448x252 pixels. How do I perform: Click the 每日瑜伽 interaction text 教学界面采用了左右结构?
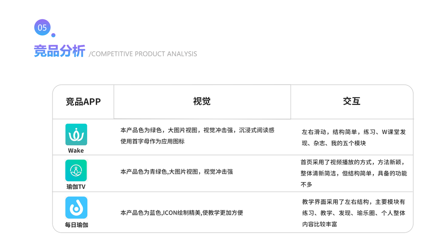coord(354,202)
